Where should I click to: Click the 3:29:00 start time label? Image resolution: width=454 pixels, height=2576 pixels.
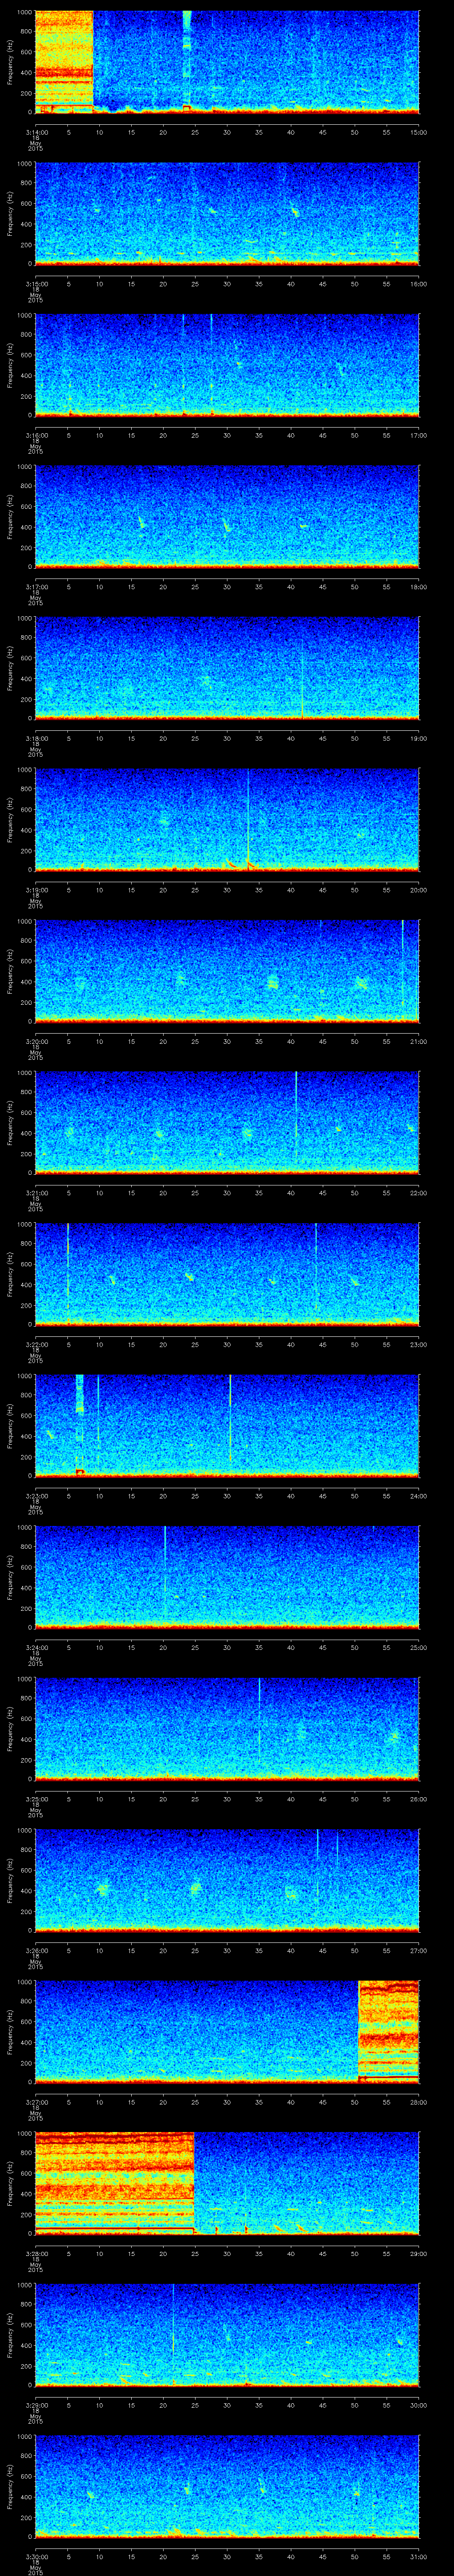pyautogui.click(x=36, y=2405)
